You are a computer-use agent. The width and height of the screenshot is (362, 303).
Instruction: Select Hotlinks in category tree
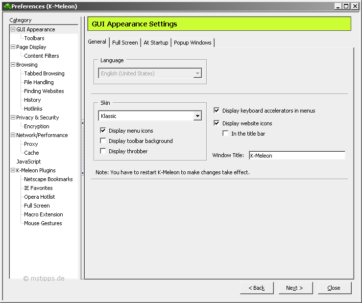33,109
